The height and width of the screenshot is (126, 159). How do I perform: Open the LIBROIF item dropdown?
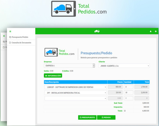point(76,87)
